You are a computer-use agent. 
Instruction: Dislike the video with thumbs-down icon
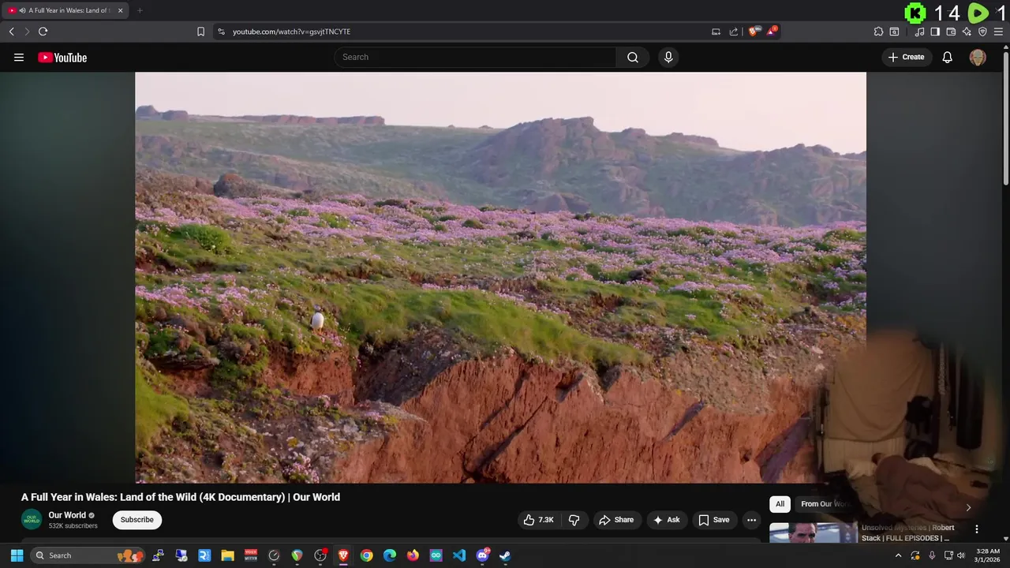[574, 520]
